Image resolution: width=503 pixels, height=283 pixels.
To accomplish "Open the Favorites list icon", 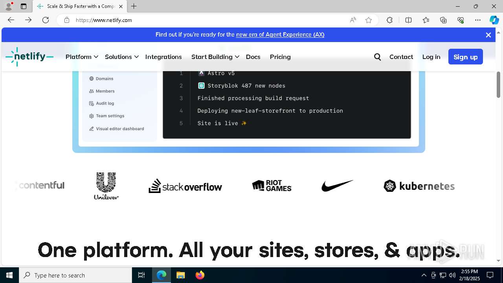I will point(426,20).
